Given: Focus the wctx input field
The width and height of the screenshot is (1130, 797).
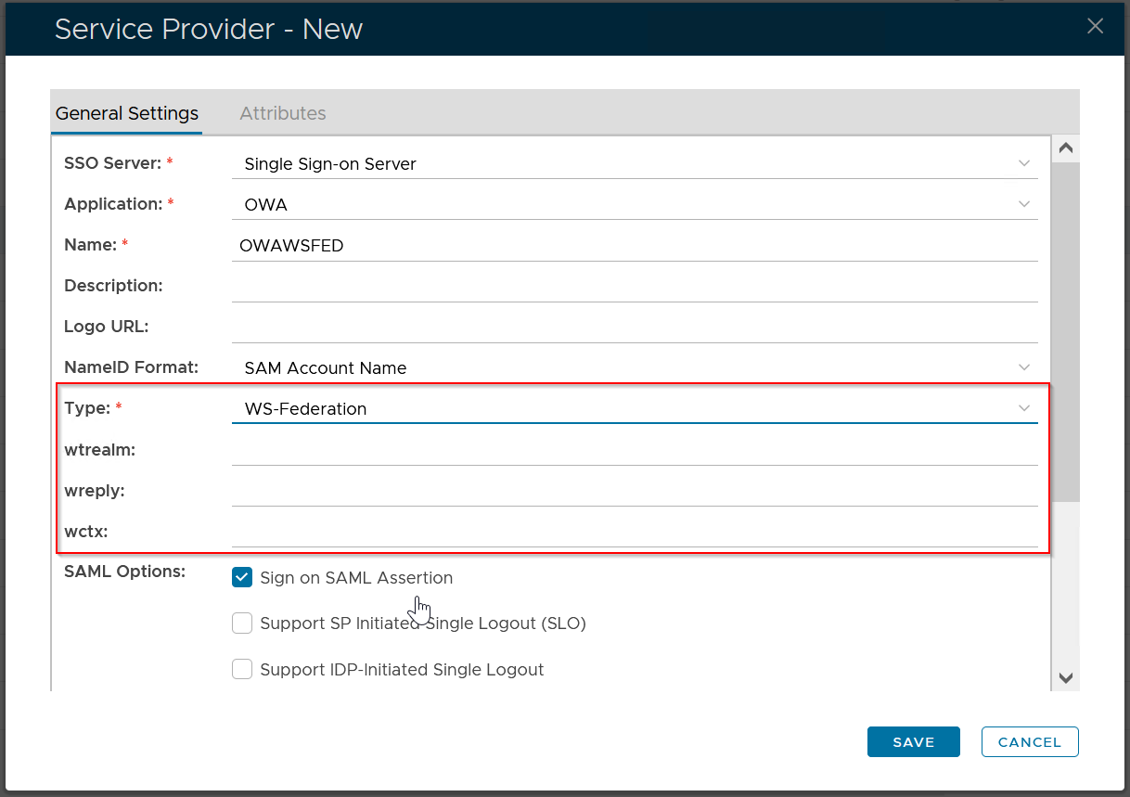Looking at the screenshot, I should click(x=634, y=532).
